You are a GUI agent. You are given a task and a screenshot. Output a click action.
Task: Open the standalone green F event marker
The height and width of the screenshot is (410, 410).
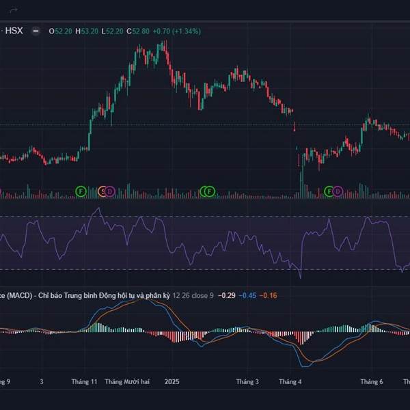[x=81, y=191]
